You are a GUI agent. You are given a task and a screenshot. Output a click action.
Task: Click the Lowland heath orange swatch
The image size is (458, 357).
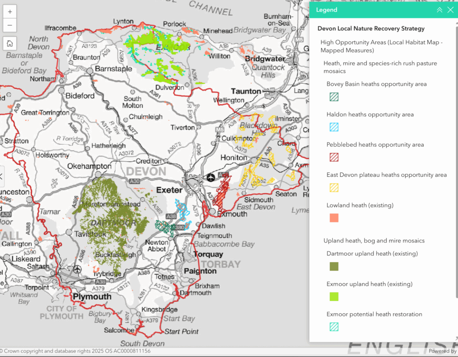[334, 218]
